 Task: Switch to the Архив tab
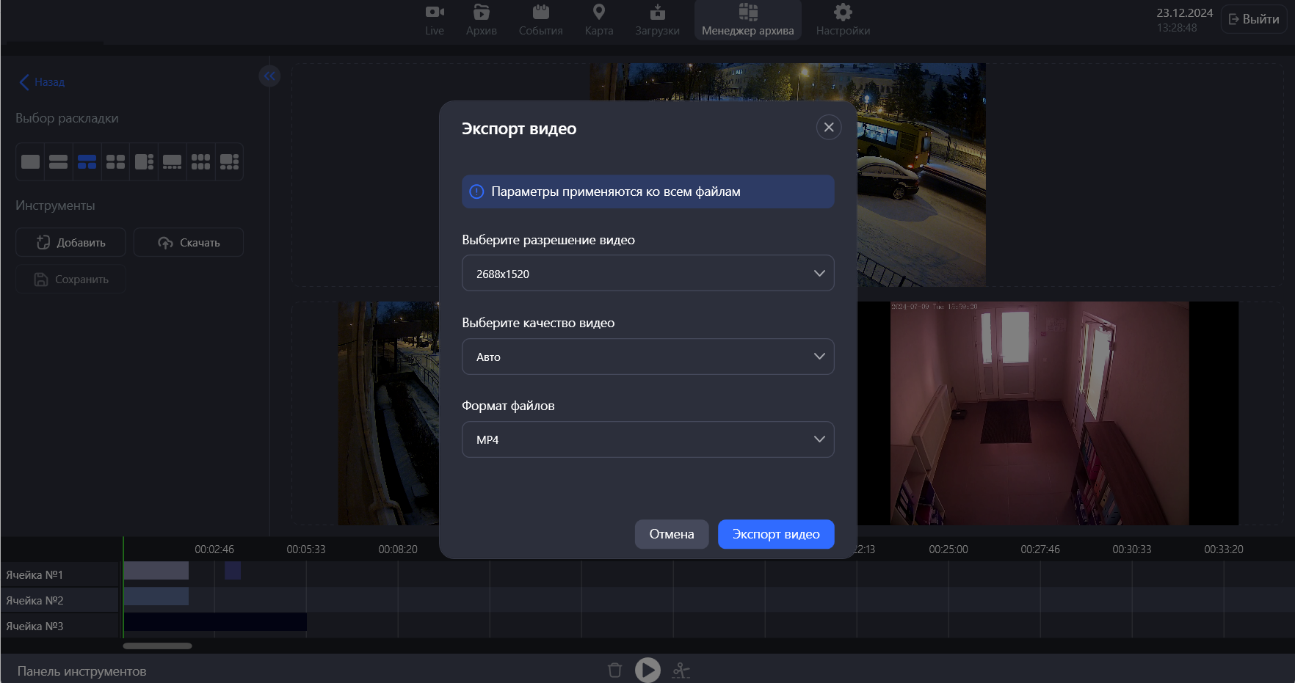pos(481,20)
